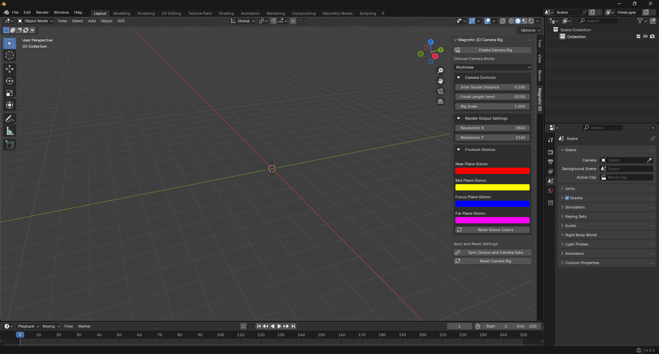Switch to the Sculpting workspace tab

(146, 13)
